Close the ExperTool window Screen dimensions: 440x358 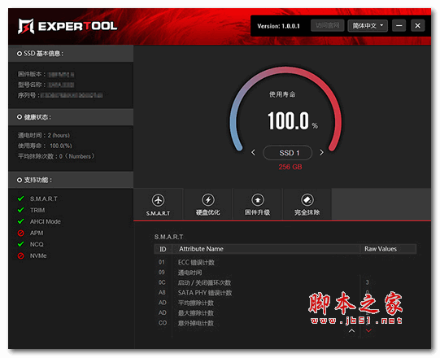click(417, 26)
